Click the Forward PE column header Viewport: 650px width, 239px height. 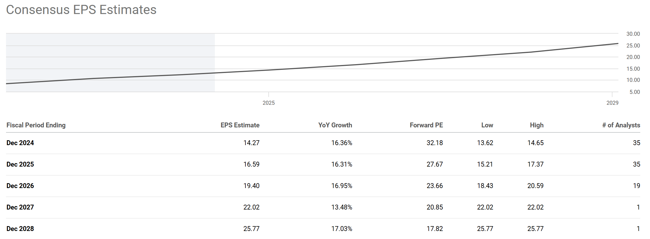(426, 125)
